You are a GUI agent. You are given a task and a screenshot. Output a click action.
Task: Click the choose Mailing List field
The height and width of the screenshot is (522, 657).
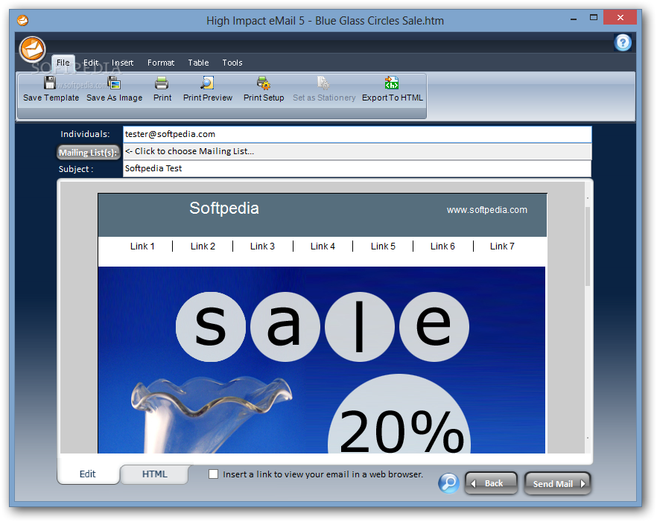click(x=357, y=151)
